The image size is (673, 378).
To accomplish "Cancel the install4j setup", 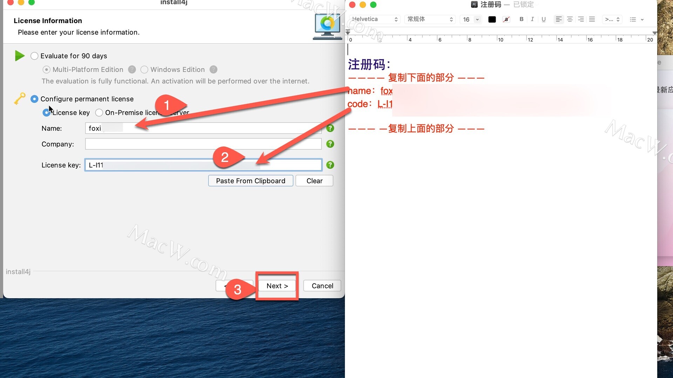I will [x=322, y=286].
